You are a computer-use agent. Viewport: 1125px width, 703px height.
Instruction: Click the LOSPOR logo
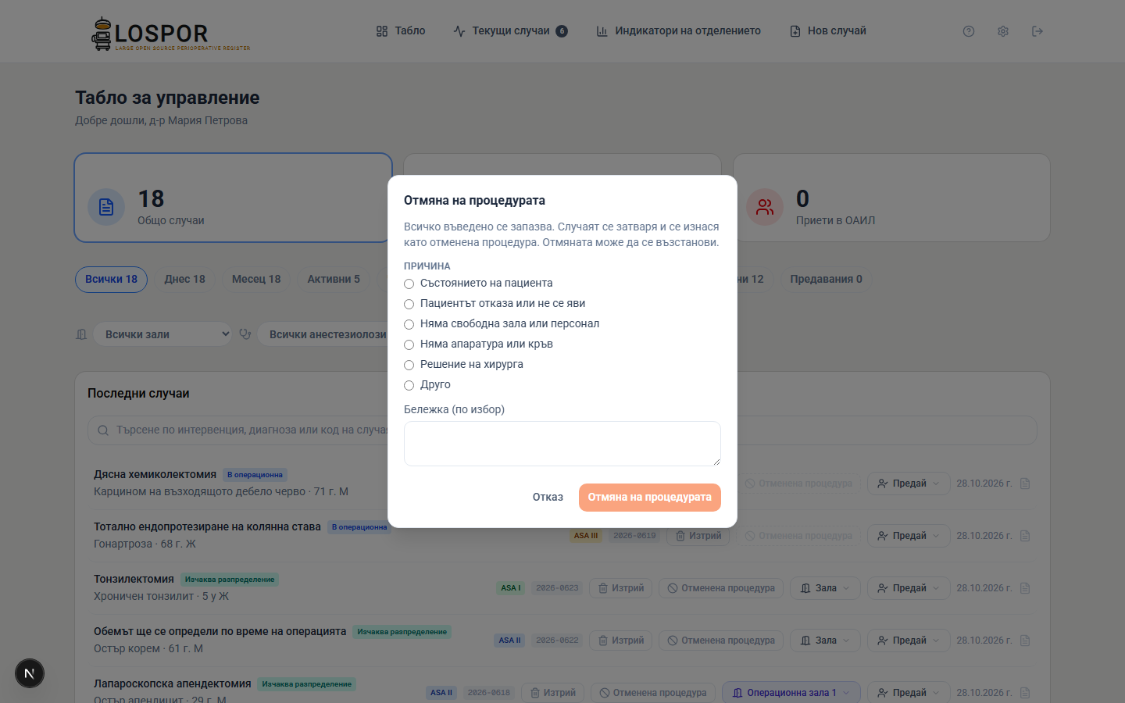[x=171, y=34]
